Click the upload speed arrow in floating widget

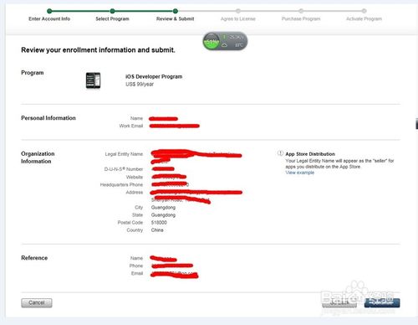coord(224,37)
